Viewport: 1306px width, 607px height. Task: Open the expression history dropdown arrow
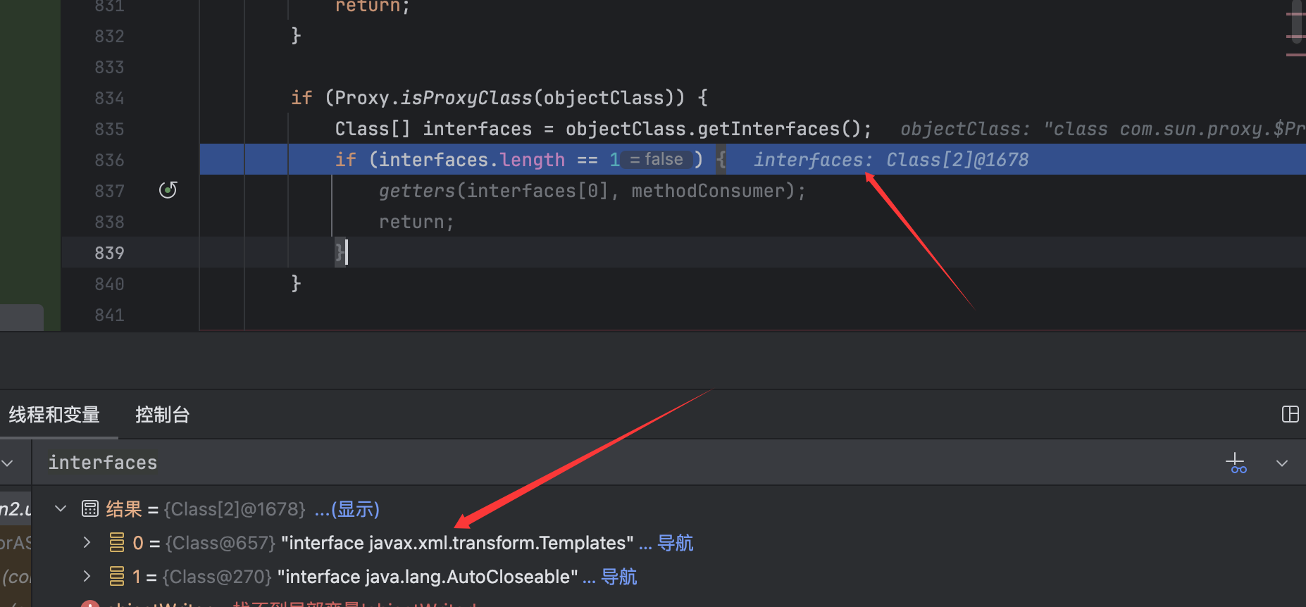1281,463
